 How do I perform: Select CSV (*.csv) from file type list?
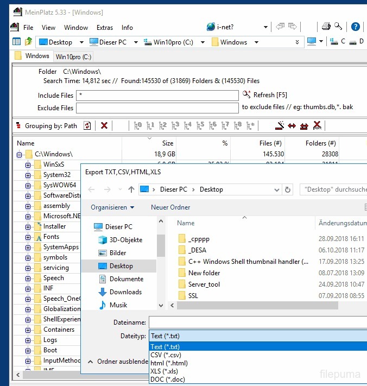[x=166, y=355]
